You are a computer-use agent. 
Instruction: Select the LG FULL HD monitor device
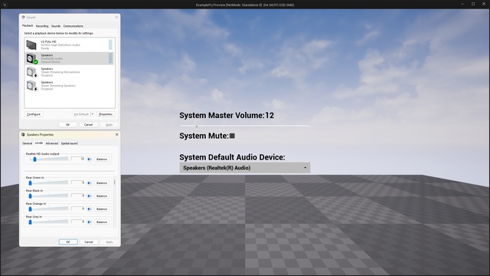tap(69, 44)
